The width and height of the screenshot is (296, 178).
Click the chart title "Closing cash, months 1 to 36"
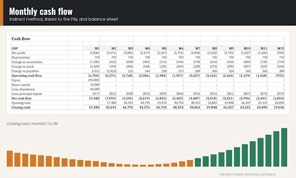32,124
